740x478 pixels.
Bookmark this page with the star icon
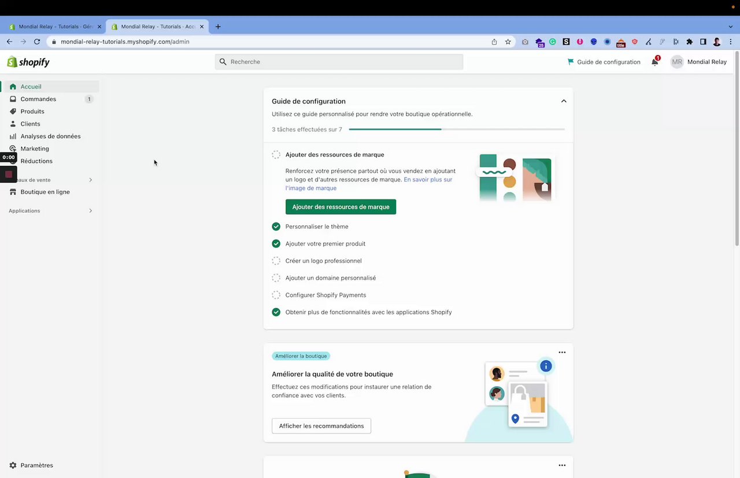508,42
